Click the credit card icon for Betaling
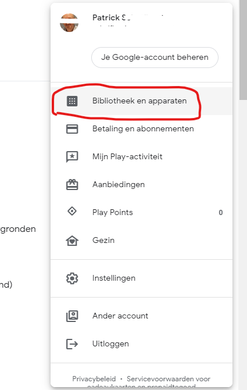Image resolution: width=247 pixels, height=390 pixels. pos(72,129)
